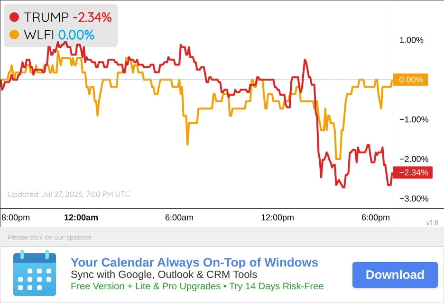This screenshot has width=444, height=303.
Task: Click the 1.00% y-axis label
Action: tap(411, 40)
